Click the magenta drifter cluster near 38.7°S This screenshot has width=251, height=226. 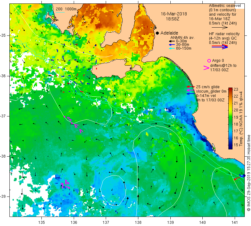66,184
